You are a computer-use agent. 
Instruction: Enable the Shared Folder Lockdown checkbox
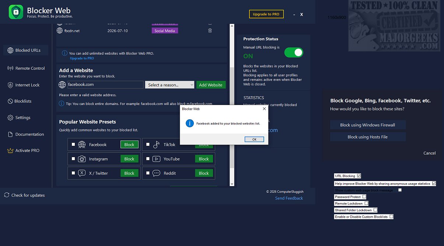[375, 210]
